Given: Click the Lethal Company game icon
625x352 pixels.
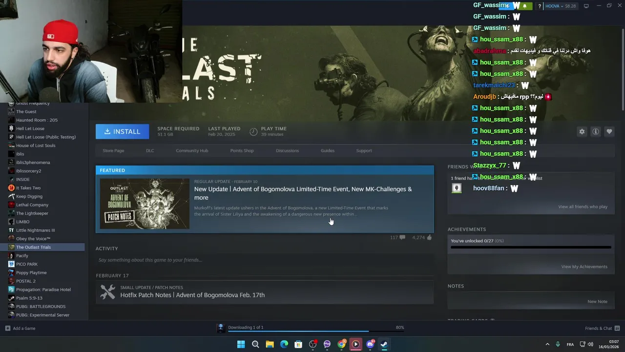Looking at the screenshot, I should [x=11, y=205].
